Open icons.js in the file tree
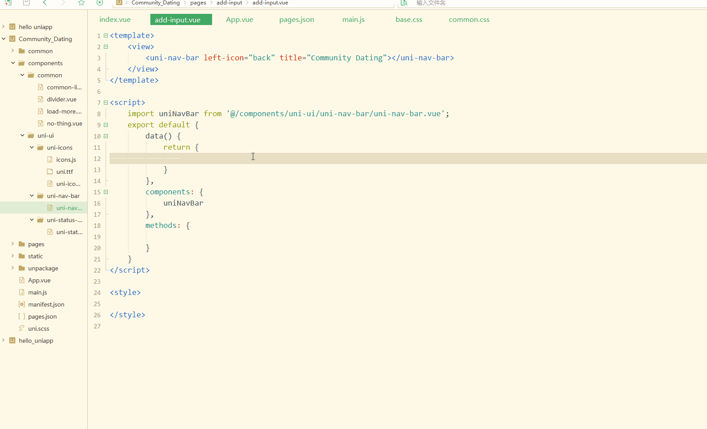The height and width of the screenshot is (429, 707). (66, 160)
